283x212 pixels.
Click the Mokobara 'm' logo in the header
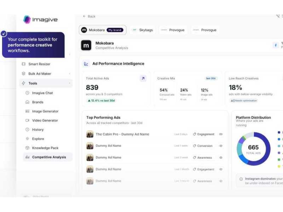86,45
